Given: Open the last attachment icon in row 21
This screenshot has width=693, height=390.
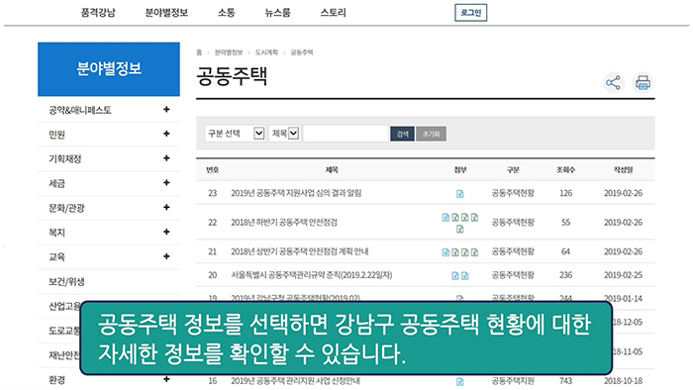Looking at the screenshot, I should tap(474, 252).
